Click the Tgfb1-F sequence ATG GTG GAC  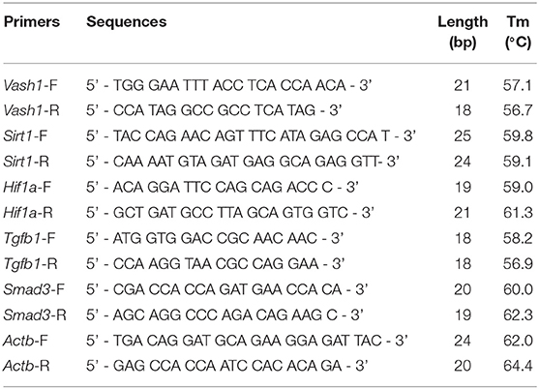tap(215, 238)
